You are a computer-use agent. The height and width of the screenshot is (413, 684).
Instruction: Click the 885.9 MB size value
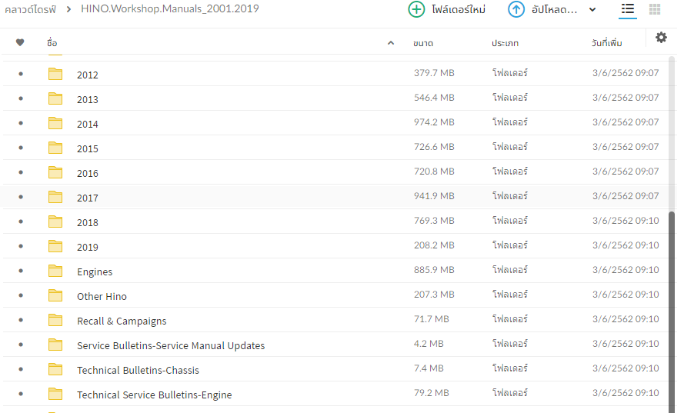[x=434, y=270]
